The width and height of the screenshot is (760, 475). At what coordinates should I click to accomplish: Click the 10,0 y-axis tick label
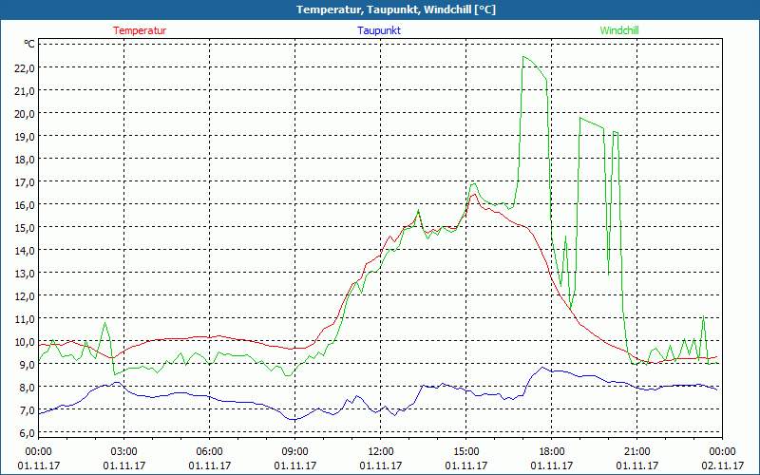24,341
